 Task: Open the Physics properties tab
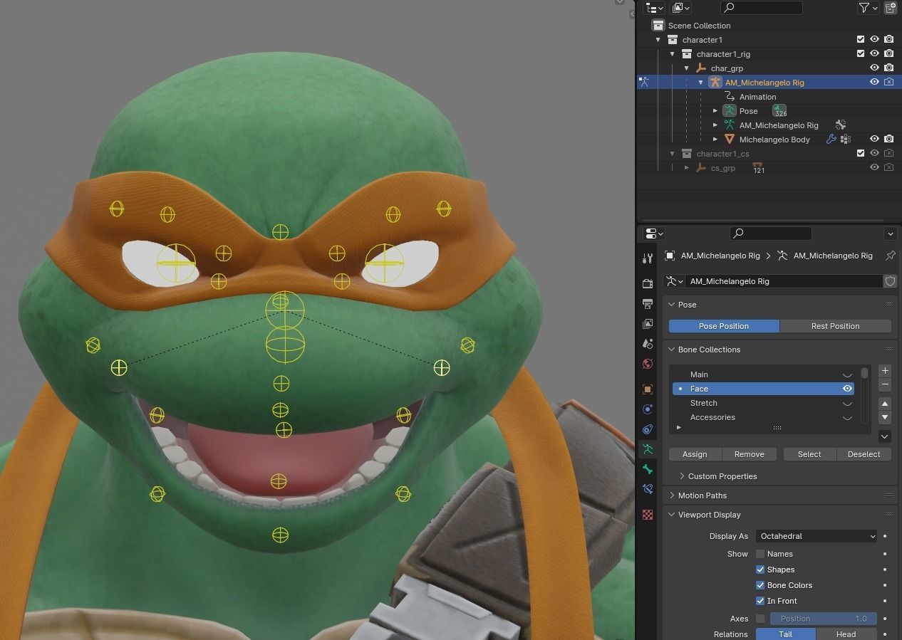pos(648,409)
